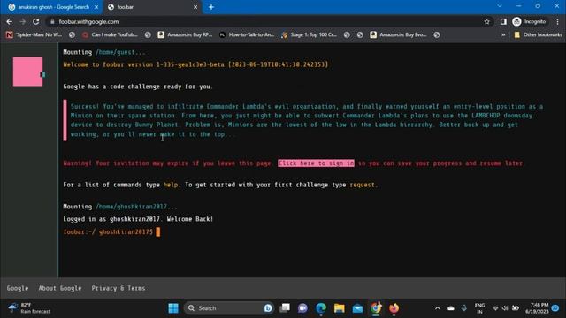Close the foo.bar tab
This screenshot has width=566, height=318.
(x=195, y=7)
